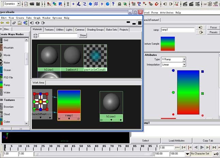Show top tabs only layout icon
The width and height of the screenshot is (220, 158).
(128, 22)
